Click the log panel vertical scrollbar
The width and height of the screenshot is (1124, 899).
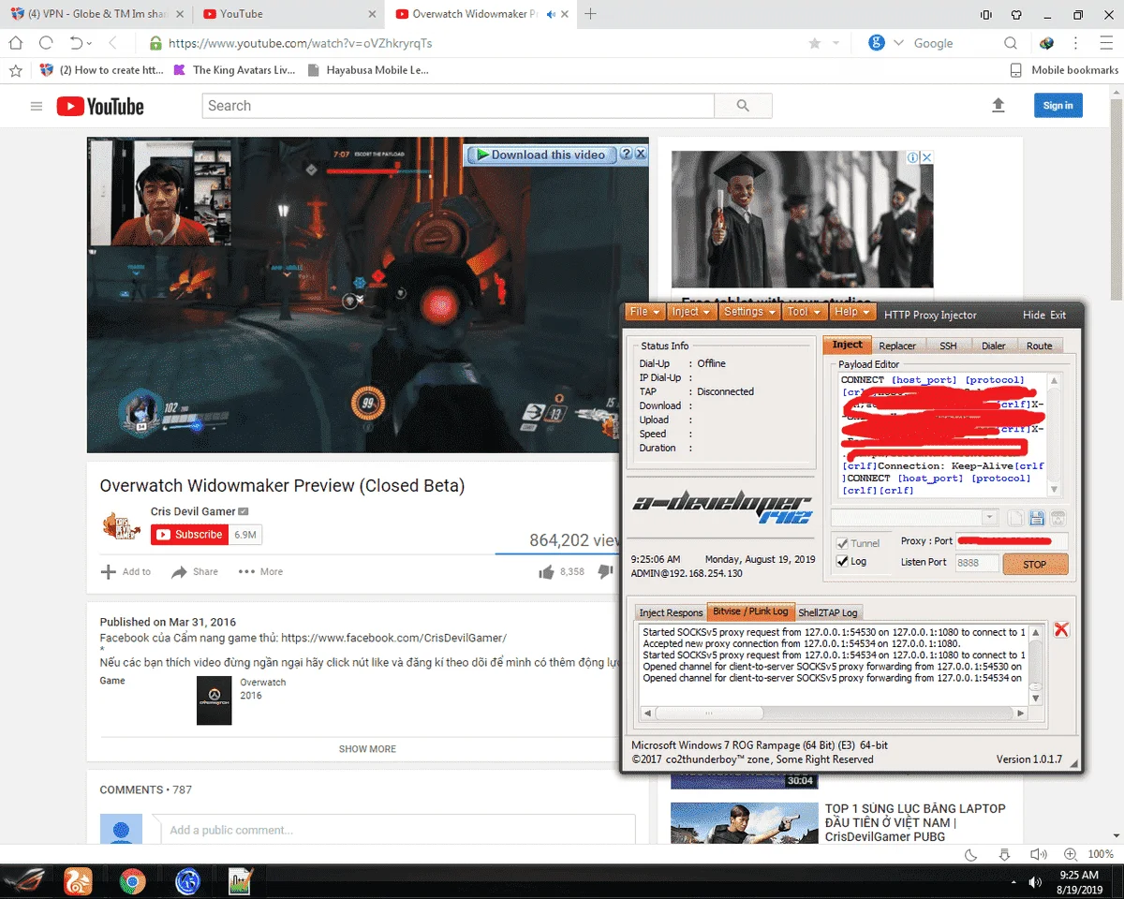pyautogui.click(x=1035, y=666)
